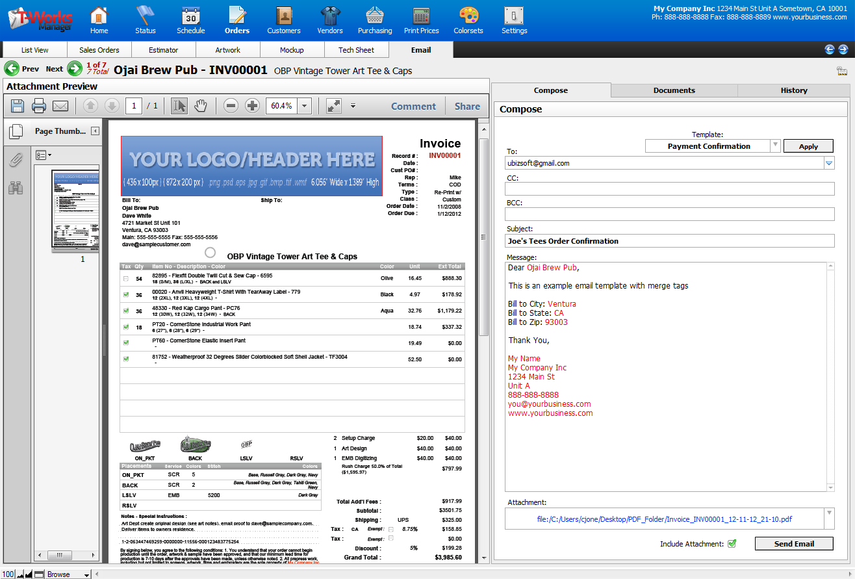Screen dimensions: 855x579
Task: Click the blue forward arrow at top right
Action: click(843, 49)
